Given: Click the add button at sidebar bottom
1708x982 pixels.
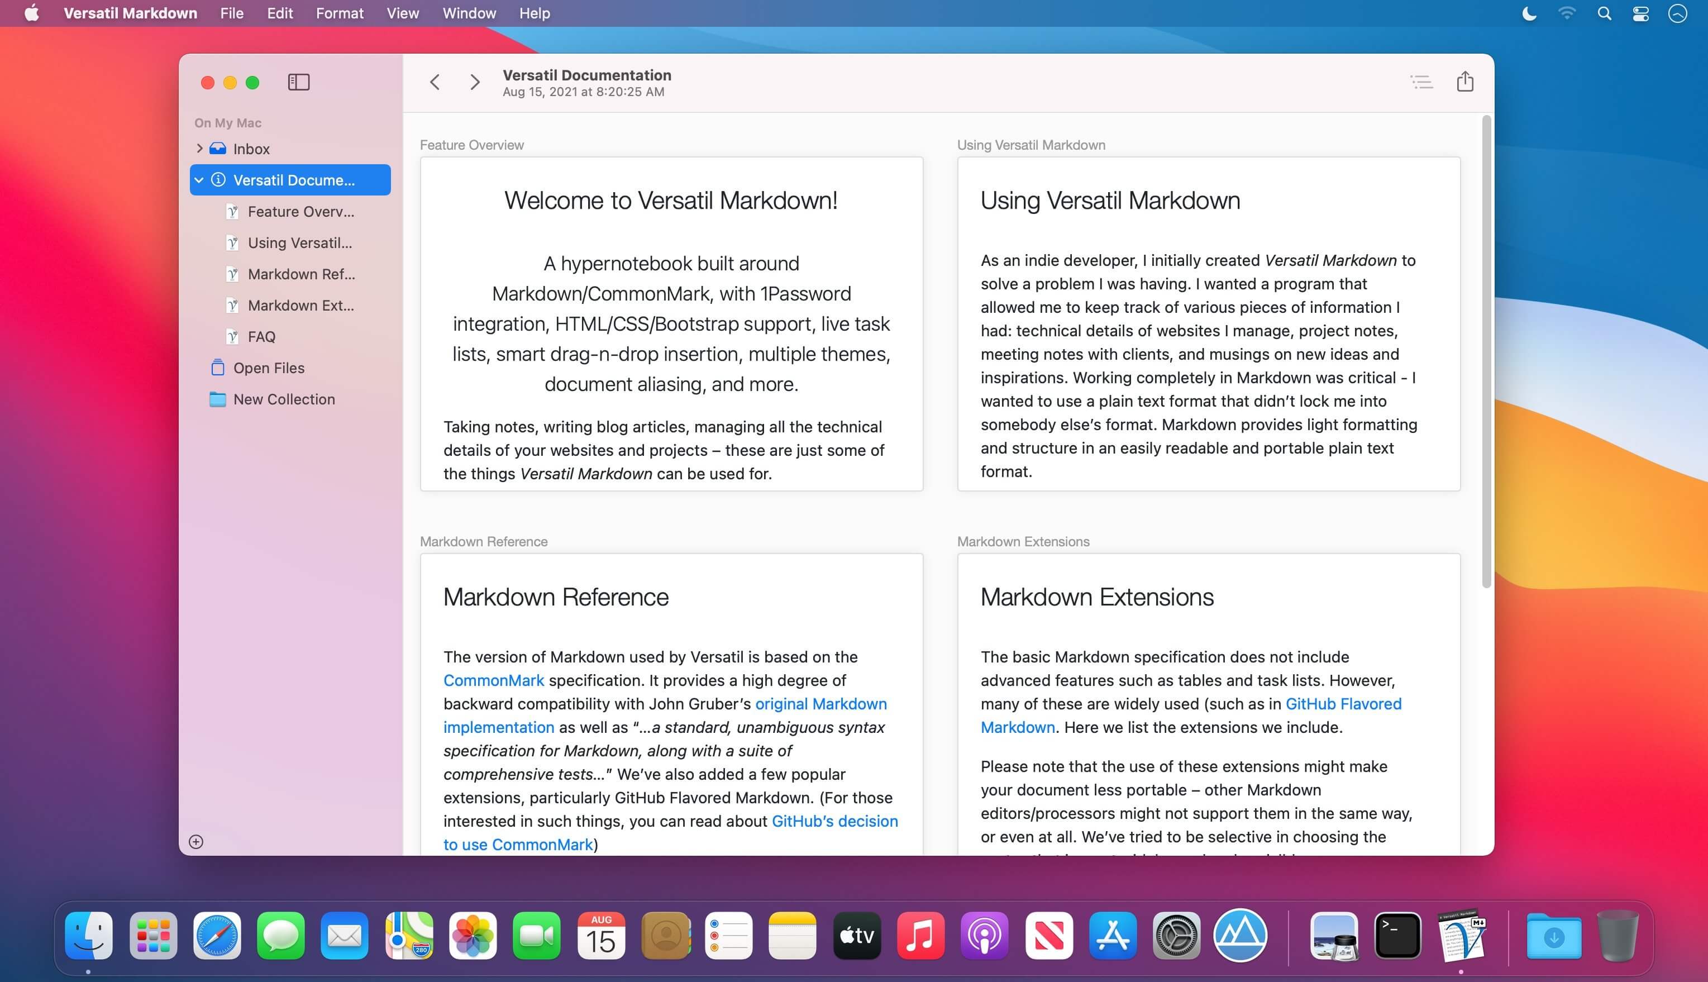Looking at the screenshot, I should (x=196, y=842).
